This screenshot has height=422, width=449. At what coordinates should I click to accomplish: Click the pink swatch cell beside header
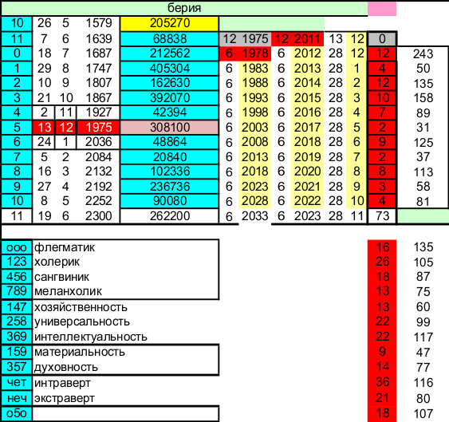[382, 9]
